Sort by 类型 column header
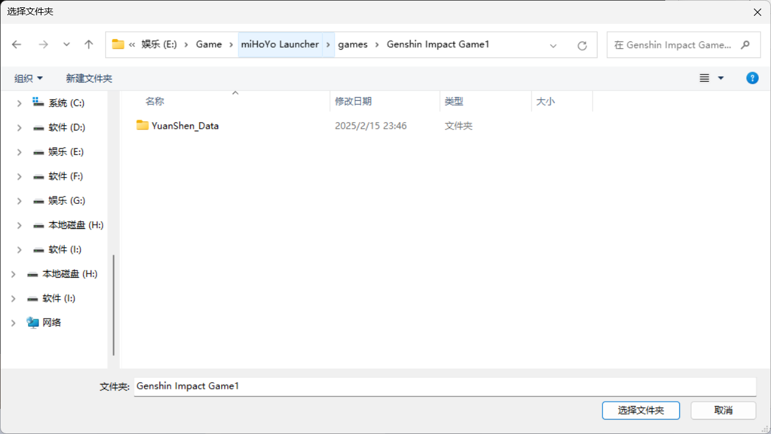 coord(454,101)
